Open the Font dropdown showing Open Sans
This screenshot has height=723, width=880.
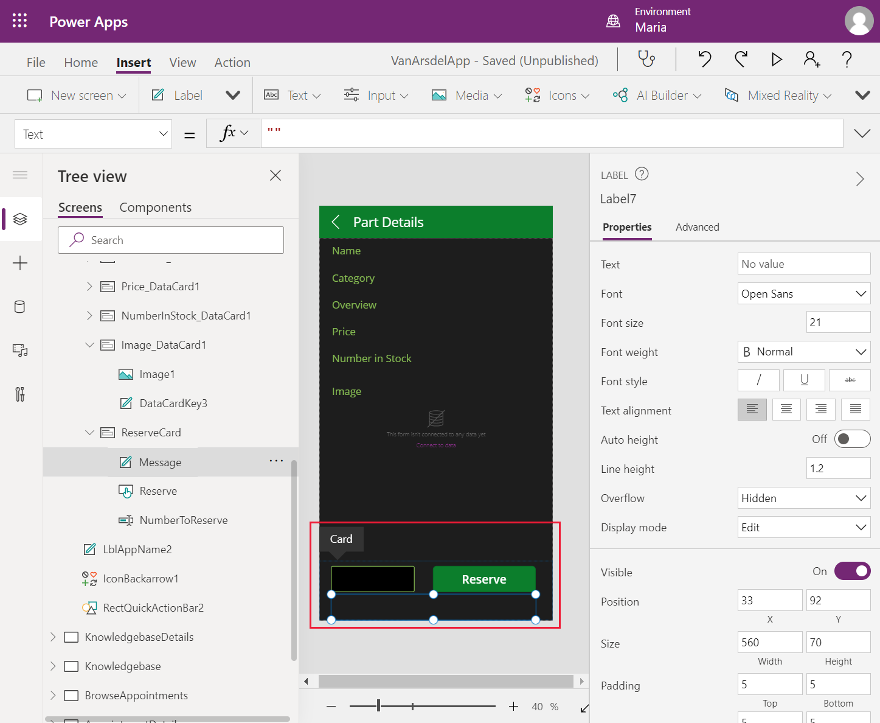pyautogui.click(x=803, y=293)
